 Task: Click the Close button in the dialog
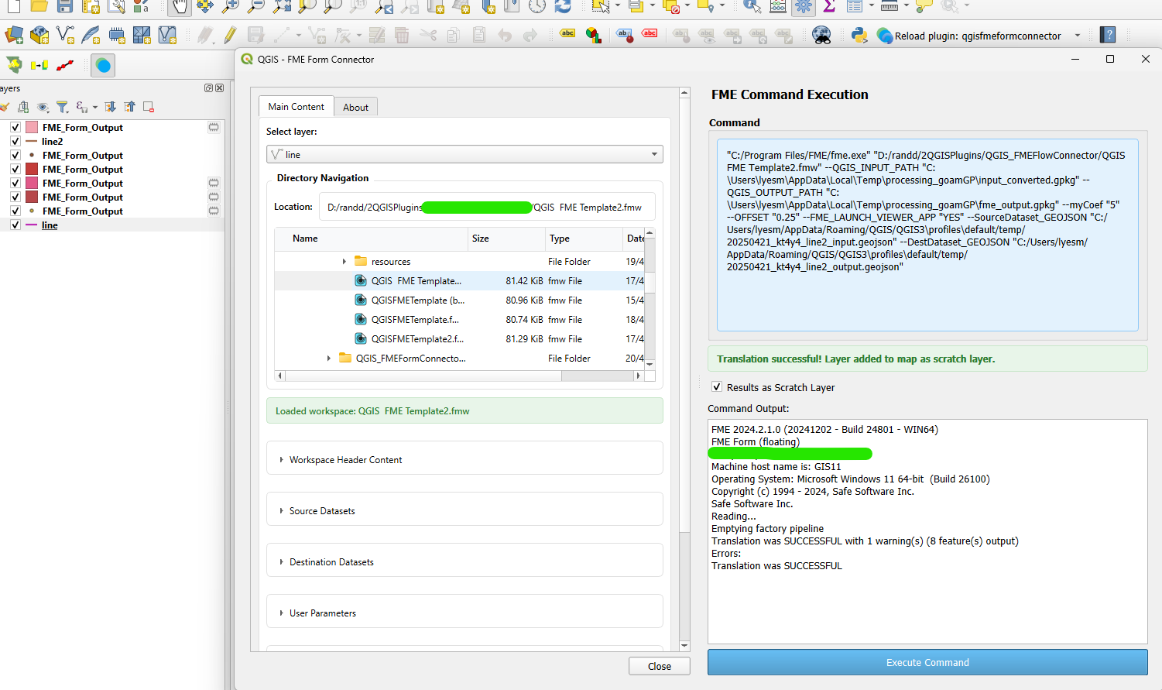(x=659, y=666)
